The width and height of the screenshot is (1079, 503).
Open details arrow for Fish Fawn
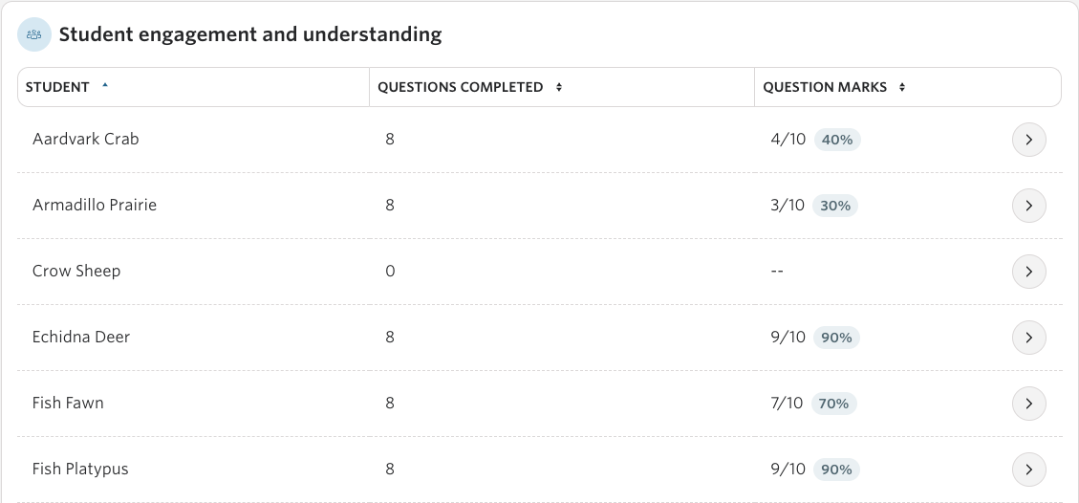tap(1028, 404)
